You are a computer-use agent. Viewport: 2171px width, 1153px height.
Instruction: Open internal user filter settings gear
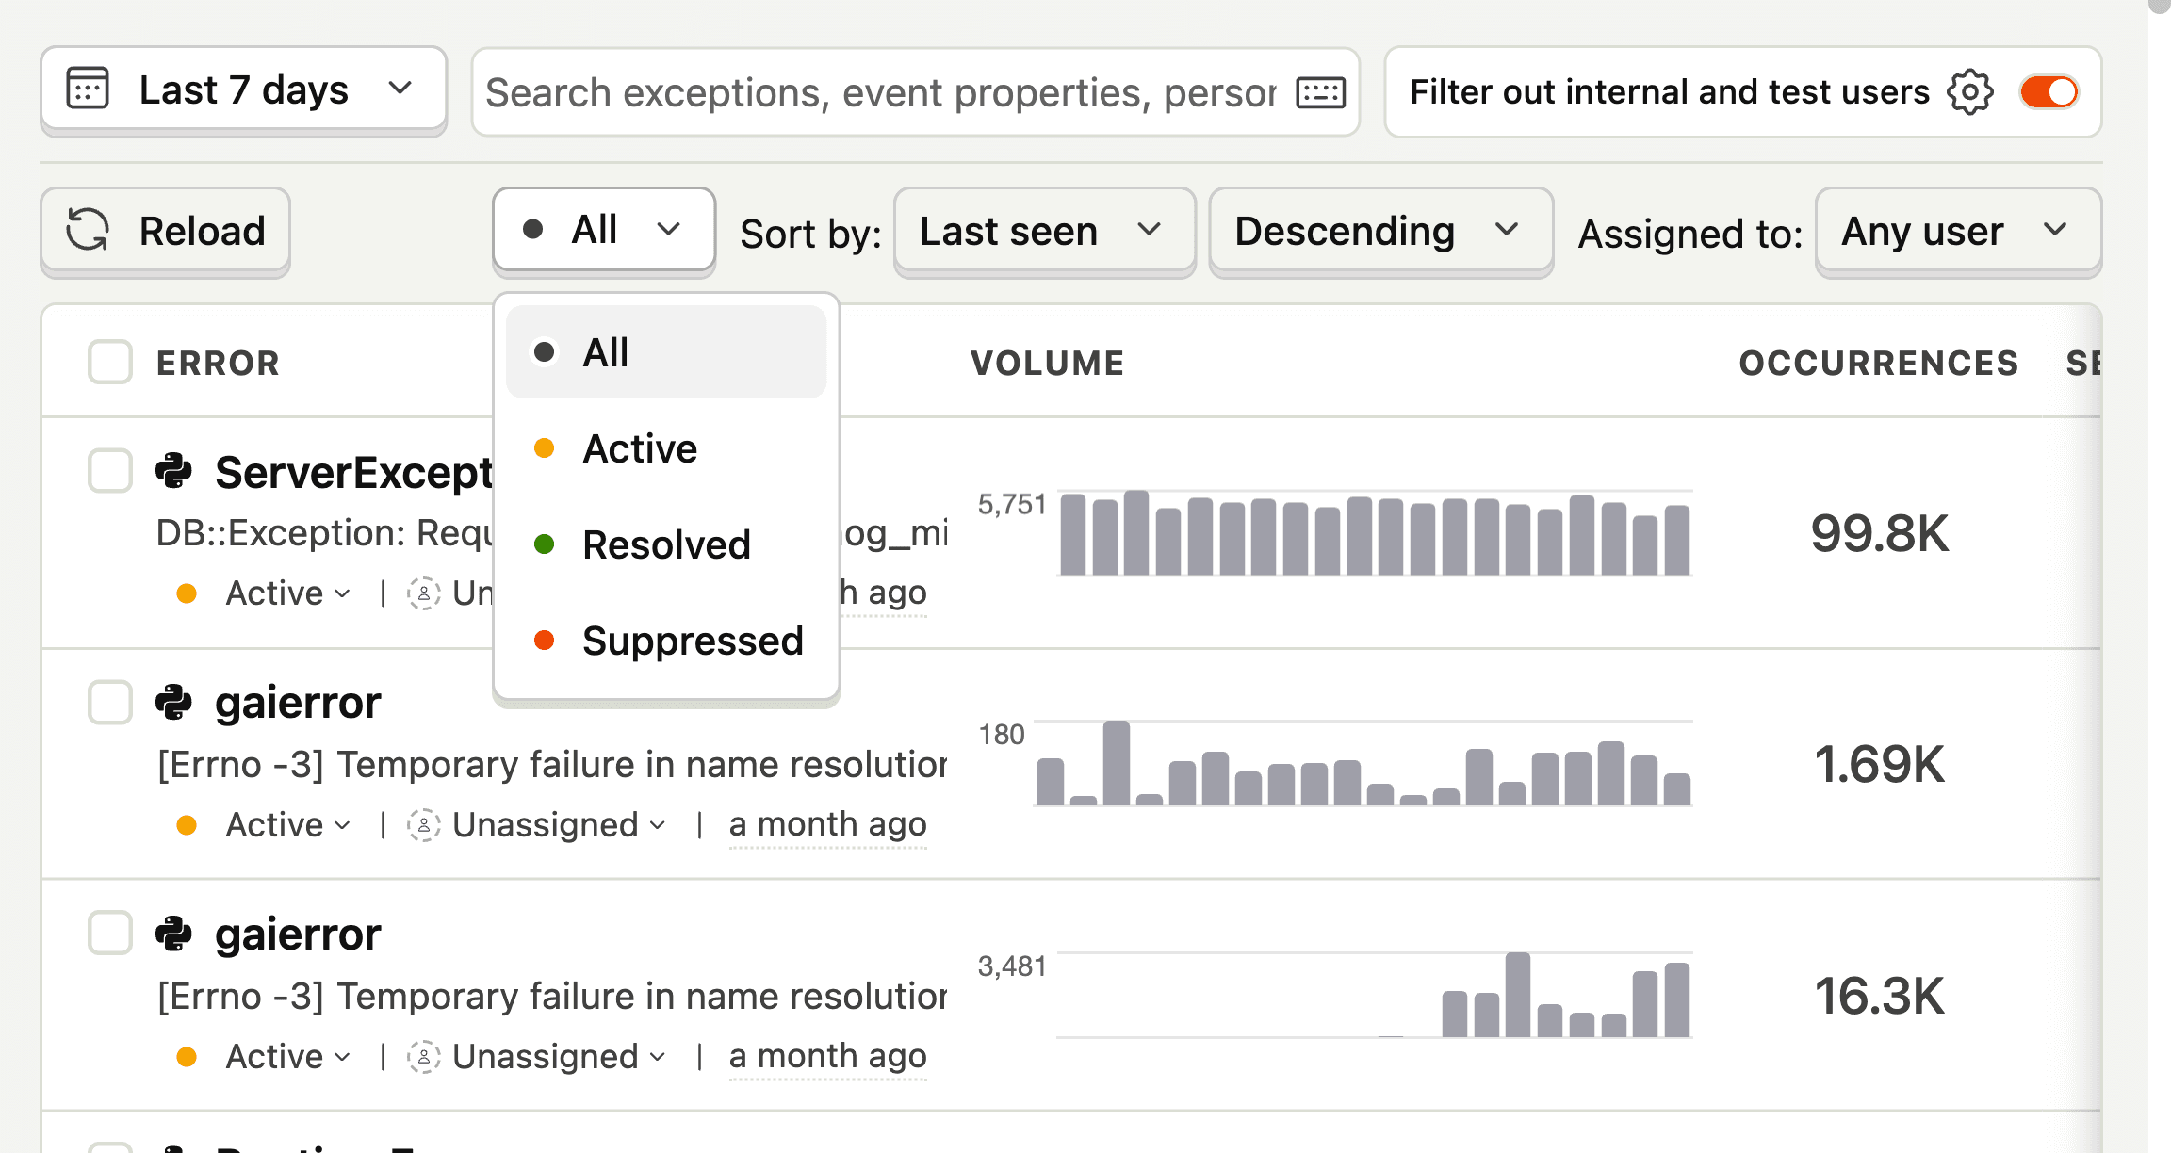pyautogui.click(x=1970, y=92)
